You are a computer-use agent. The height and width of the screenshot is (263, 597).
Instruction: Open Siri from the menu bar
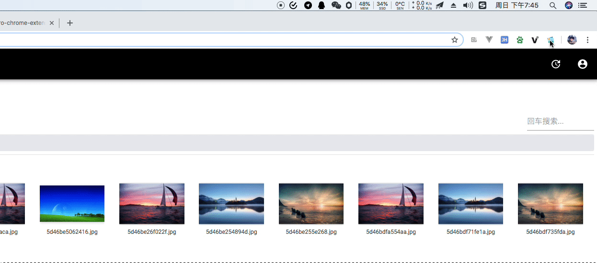click(569, 5)
